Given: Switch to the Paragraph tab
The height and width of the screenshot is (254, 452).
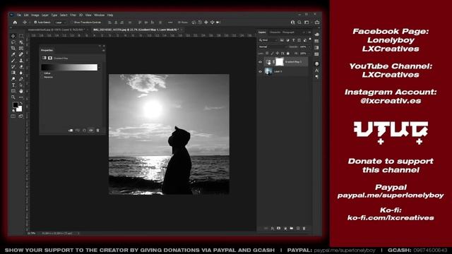Looking at the screenshot, I should click(288, 32).
